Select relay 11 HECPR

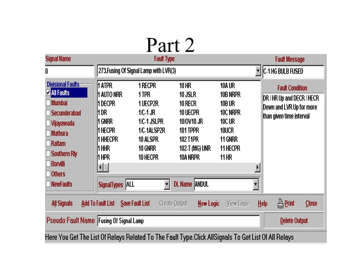tap(230, 149)
